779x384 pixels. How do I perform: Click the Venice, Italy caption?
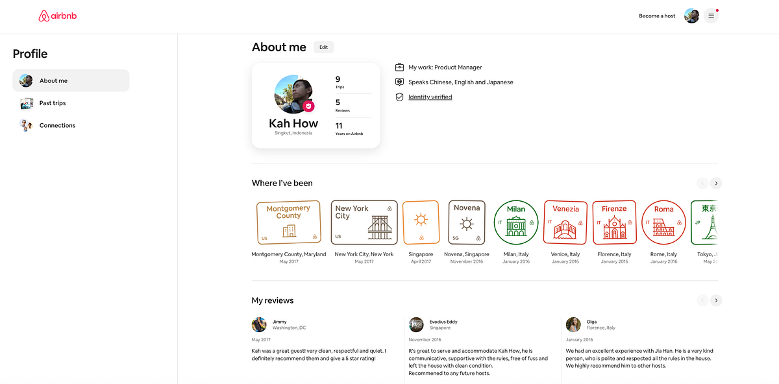pos(565,254)
